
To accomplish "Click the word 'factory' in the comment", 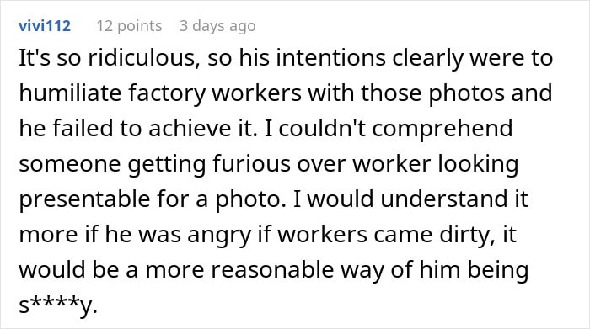I will tap(167, 94).
